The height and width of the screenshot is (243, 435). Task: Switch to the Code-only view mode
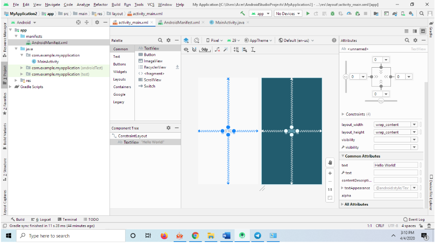407,31
